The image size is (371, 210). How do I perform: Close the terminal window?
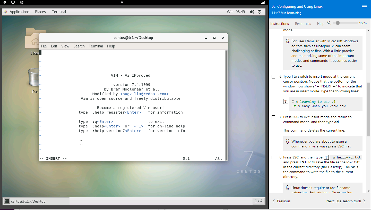click(223, 38)
